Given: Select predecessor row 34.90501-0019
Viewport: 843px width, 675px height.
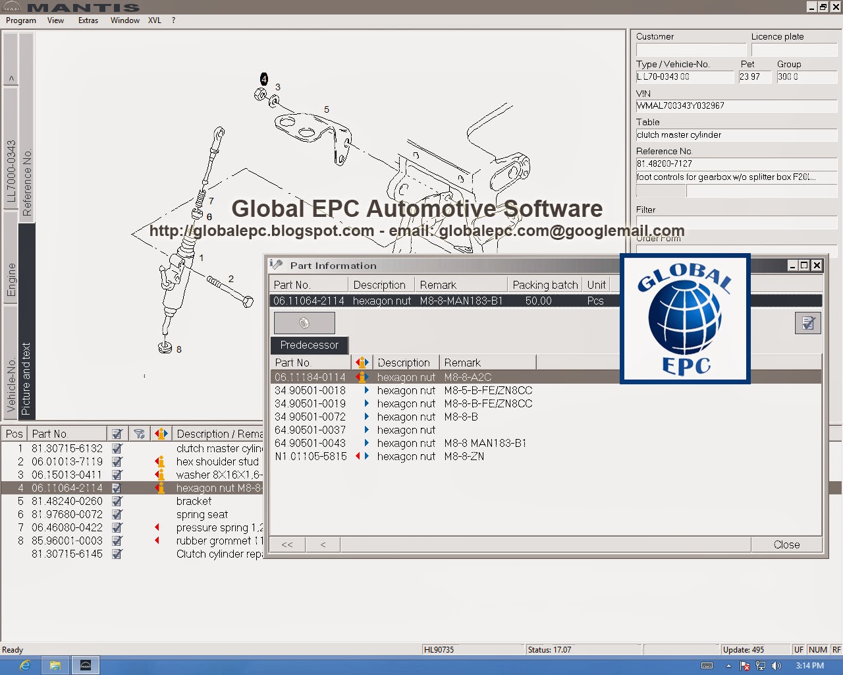Looking at the screenshot, I should (545, 403).
